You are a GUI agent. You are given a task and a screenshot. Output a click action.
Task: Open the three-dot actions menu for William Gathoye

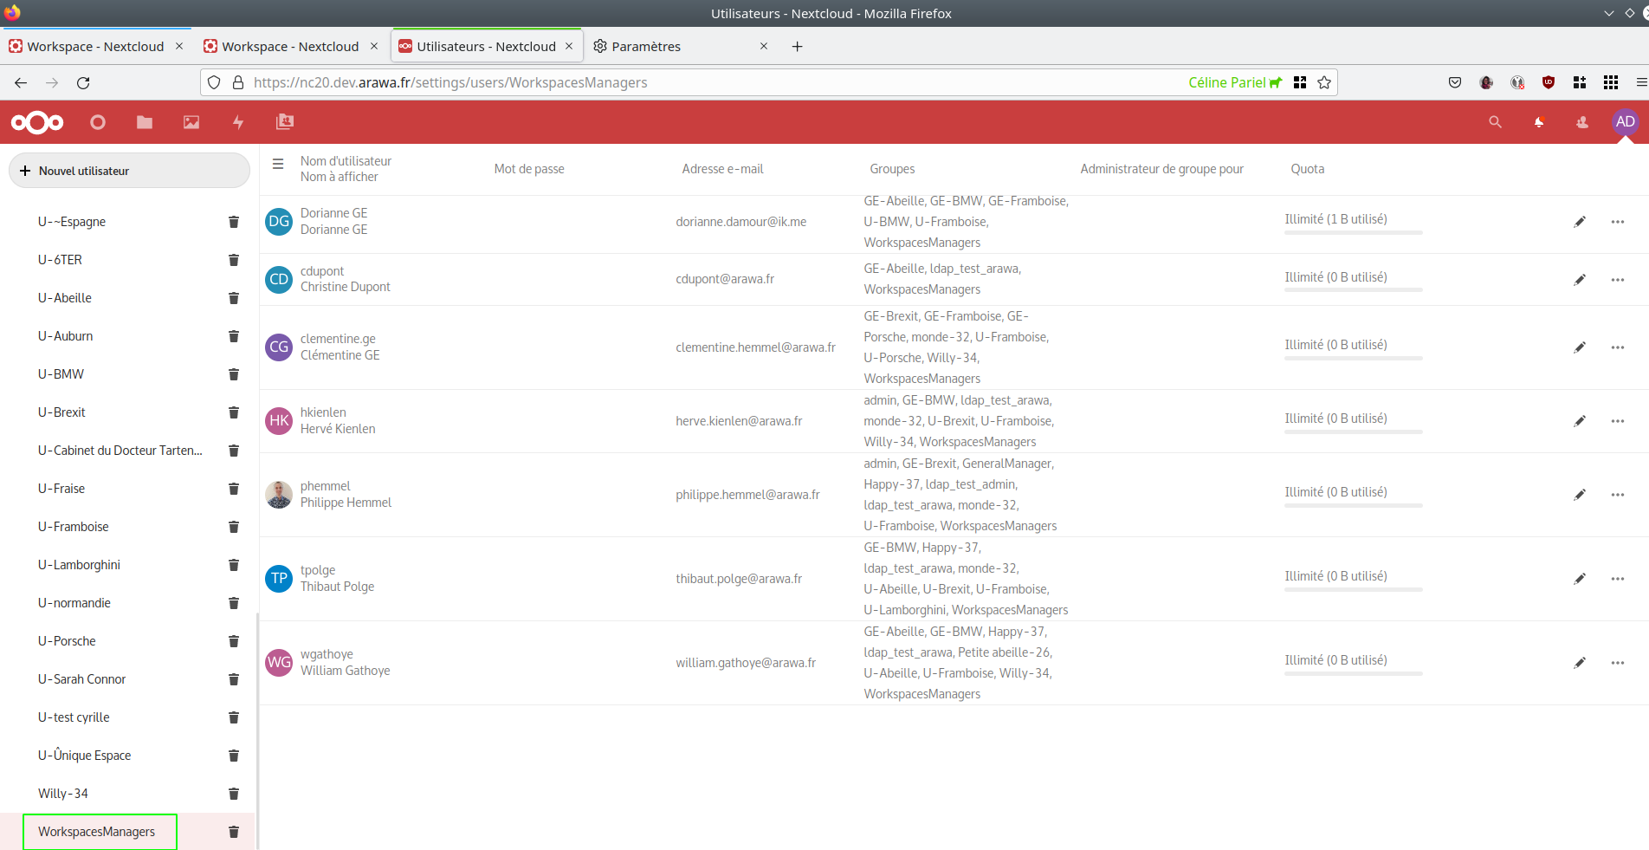point(1618,662)
